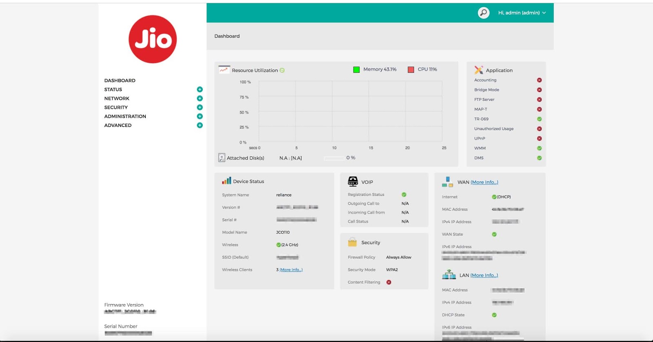Select SECURITY in the sidebar menu
The height and width of the screenshot is (342, 653).
[116, 107]
